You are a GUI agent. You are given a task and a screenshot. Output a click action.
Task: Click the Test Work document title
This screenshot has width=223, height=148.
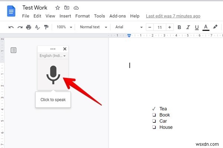pyautogui.click(x=35, y=8)
